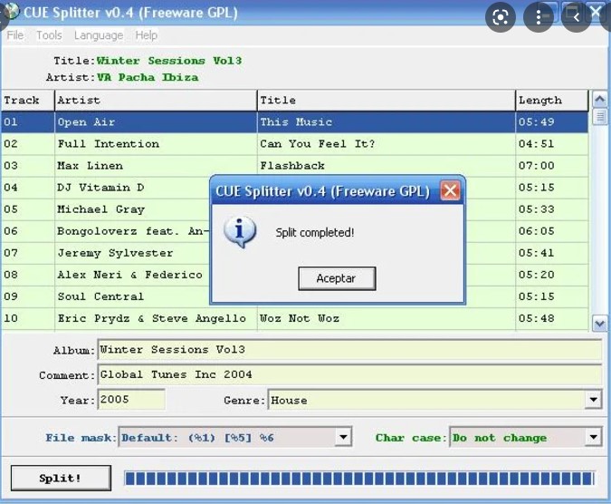Click the blue information bubble icon in the dialog
The image size is (611, 504).
[240, 232]
